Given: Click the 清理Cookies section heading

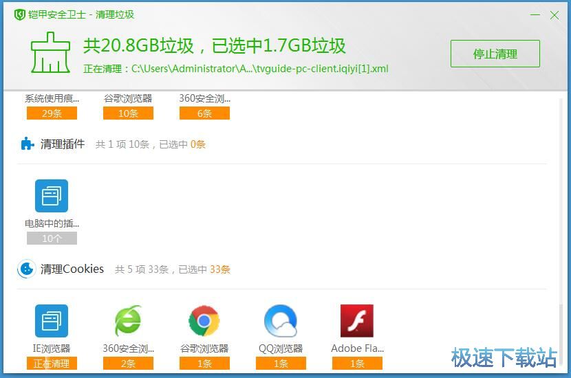Looking at the screenshot, I should [72, 269].
